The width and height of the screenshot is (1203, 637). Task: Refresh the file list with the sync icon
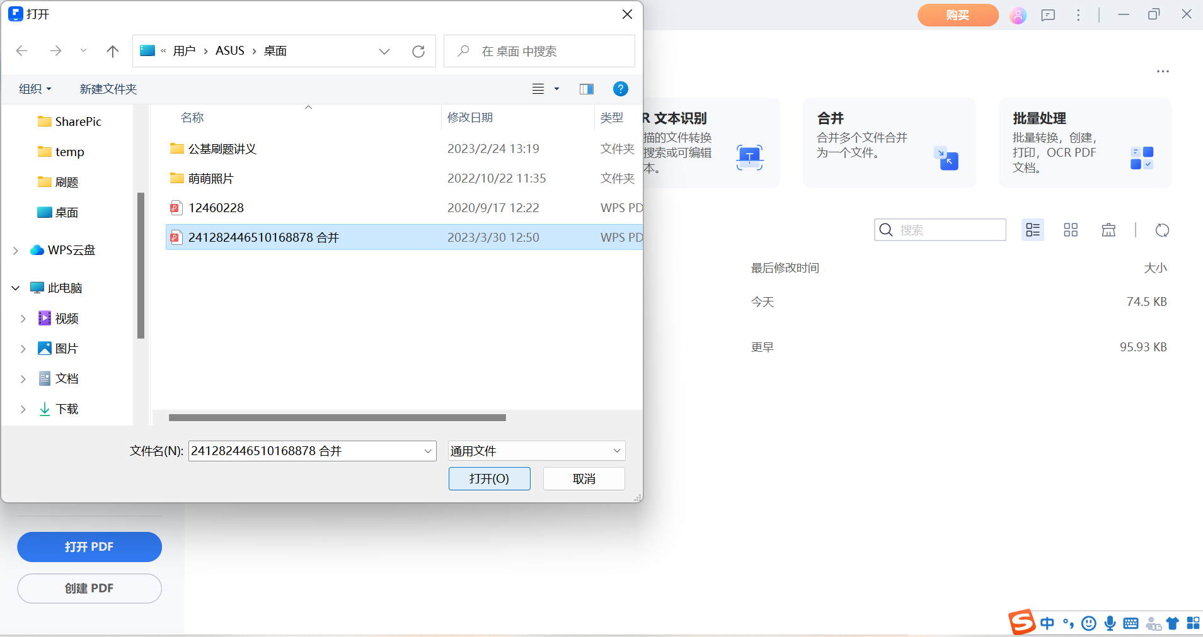pyautogui.click(x=1163, y=230)
